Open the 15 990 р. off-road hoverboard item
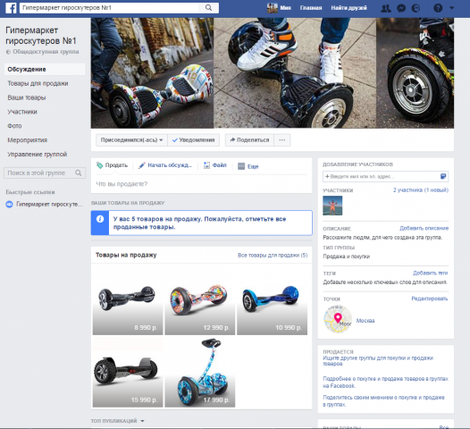The height and width of the screenshot is (429, 470). [128, 372]
